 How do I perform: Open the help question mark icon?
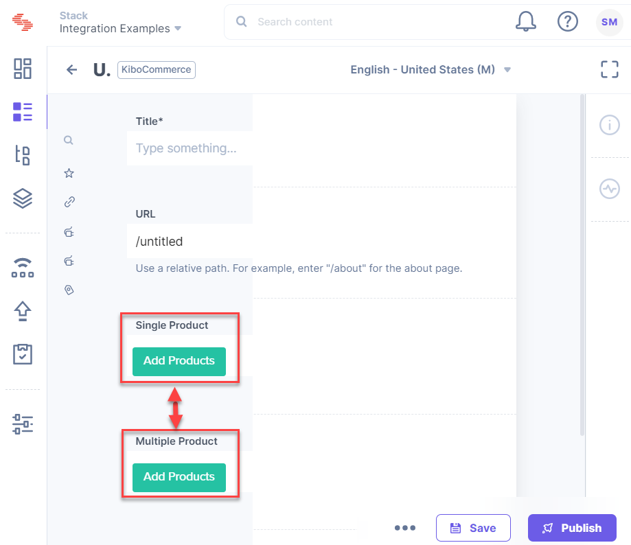click(x=568, y=21)
